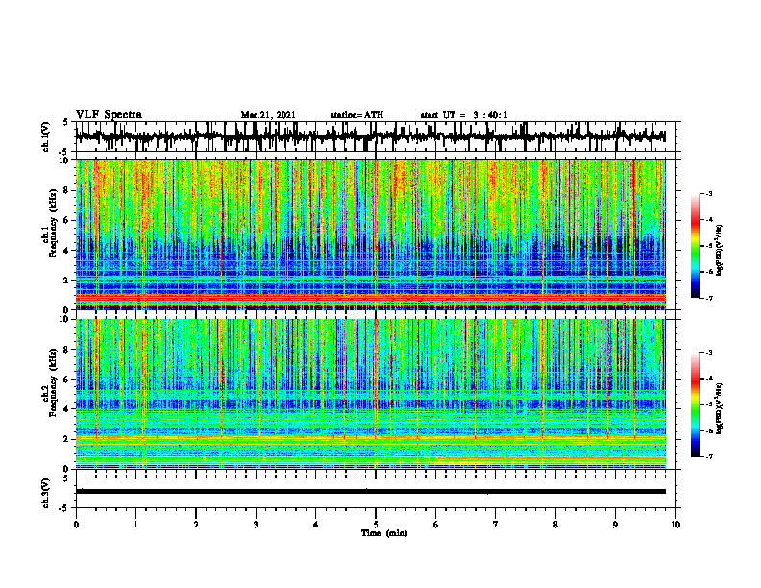This screenshot has height=588, width=761.
Task: Click the time axis tick label "6"
Action: pos(436,525)
